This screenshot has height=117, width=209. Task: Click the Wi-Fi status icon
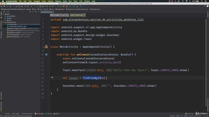point(186,1)
